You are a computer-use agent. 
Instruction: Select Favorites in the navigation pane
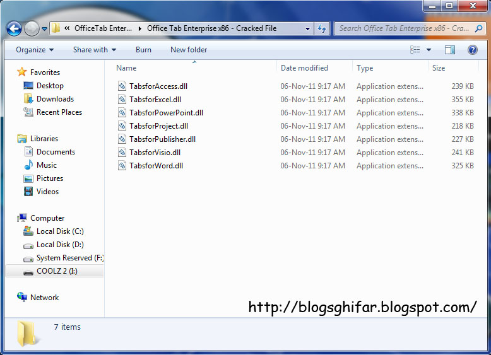tap(45, 73)
